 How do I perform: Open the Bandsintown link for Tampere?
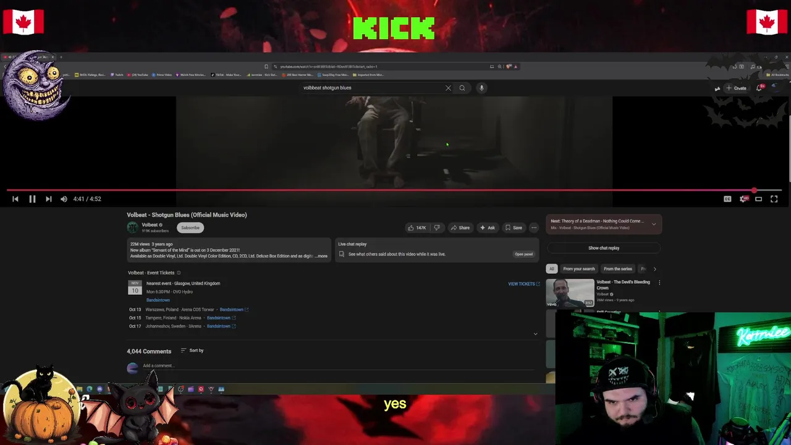click(x=221, y=318)
